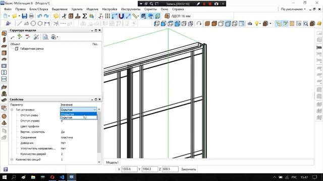
Task: Open the light bulb dropdown arrow
Action: click(x=260, y=24)
